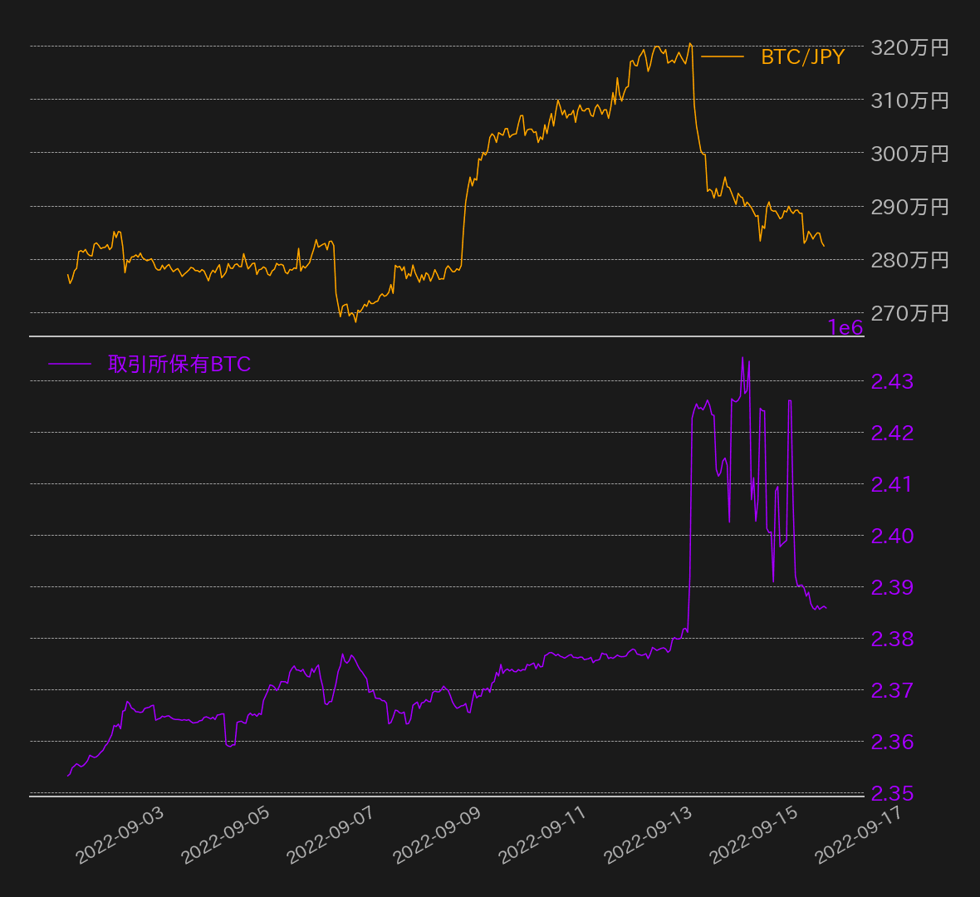Select the 2022-09-15 date label
980x897 pixels.
pos(754,835)
